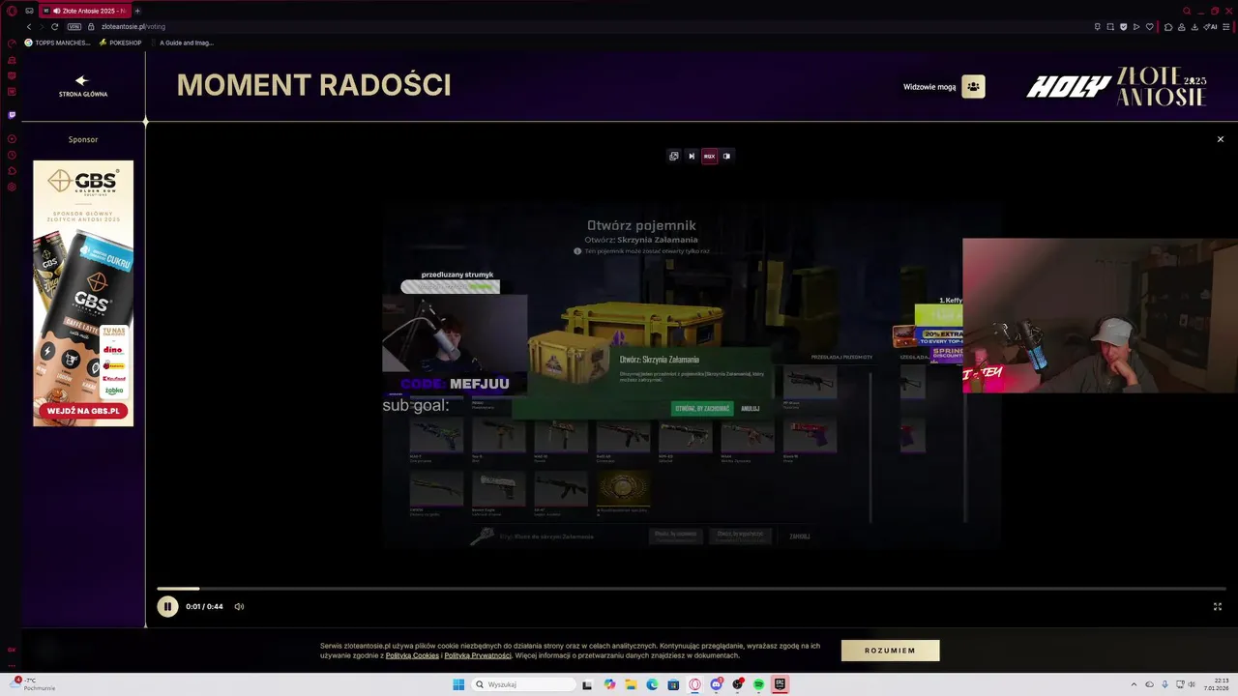This screenshot has height=696, width=1238.
Task: Open the ad blocker shield icon
Action: tap(1123, 27)
